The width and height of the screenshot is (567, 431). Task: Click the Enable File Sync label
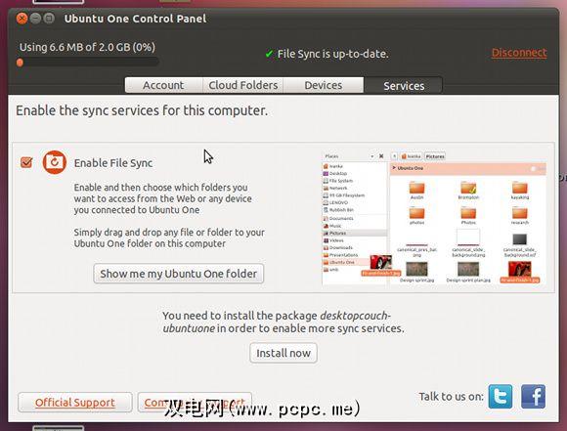coord(113,163)
